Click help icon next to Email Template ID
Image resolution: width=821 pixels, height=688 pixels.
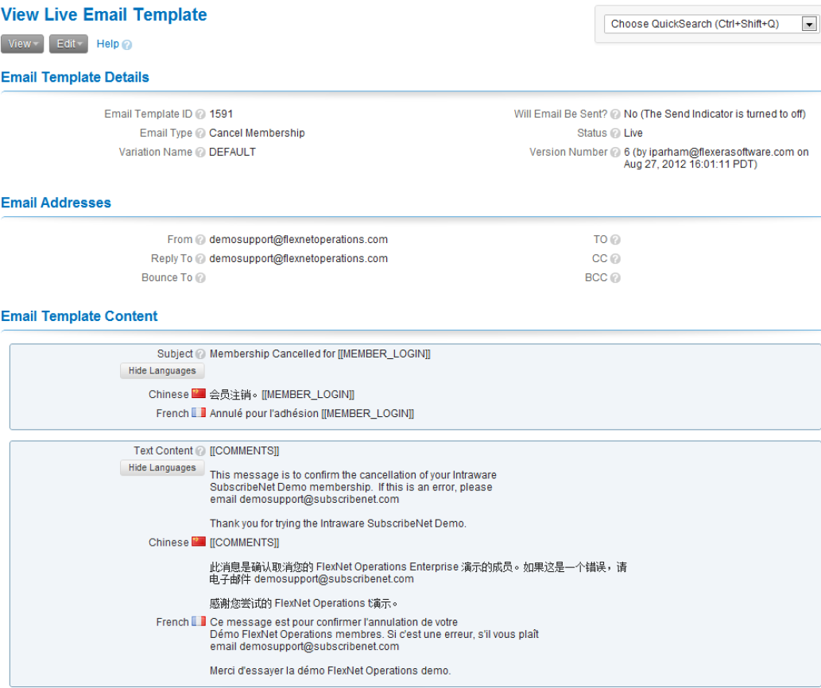click(x=200, y=114)
